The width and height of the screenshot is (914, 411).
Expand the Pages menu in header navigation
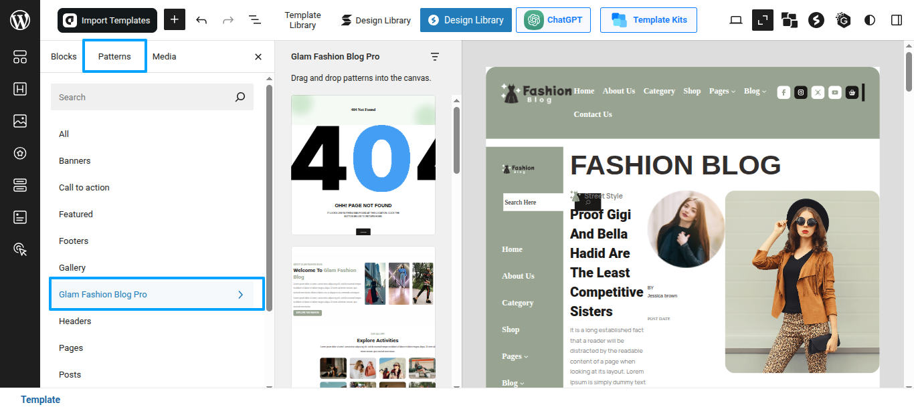point(722,91)
